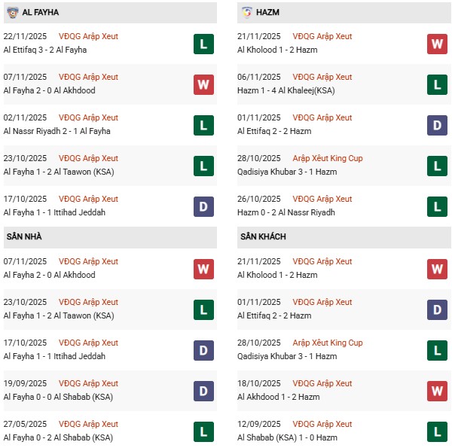Click the W badge for Al Akhdood 1-2 Hazm
Image resolution: width=452 pixels, height=448 pixels.
click(437, 391)
